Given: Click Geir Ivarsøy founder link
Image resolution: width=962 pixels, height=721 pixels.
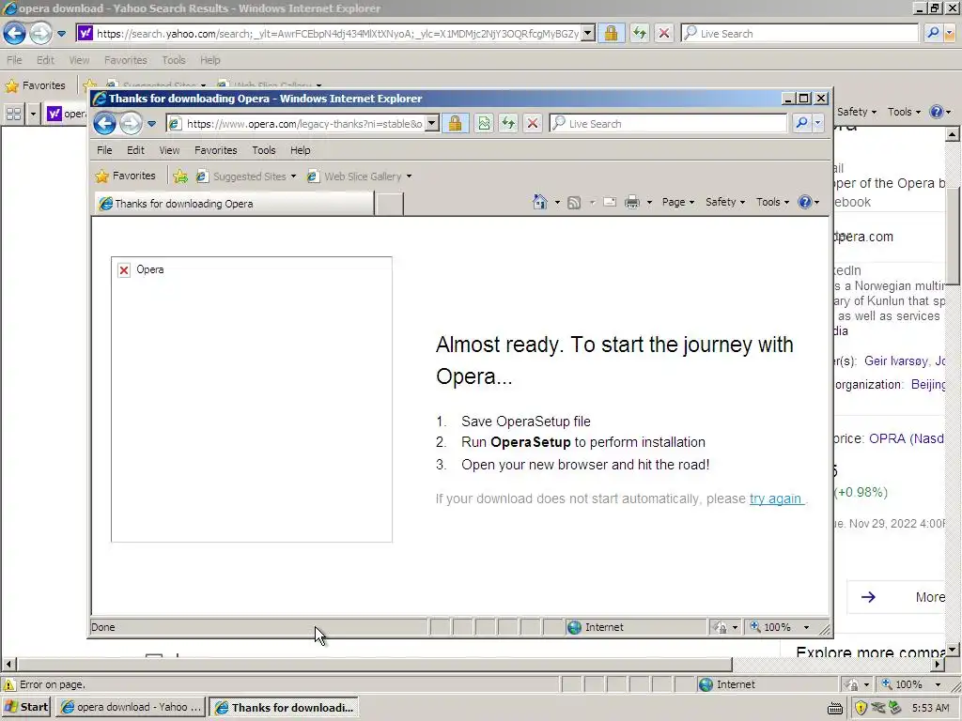Looking at the screenshot, I should click(896, 361).
